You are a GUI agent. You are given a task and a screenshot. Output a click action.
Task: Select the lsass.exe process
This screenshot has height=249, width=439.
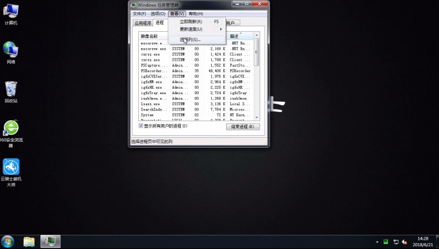tap(196, 104)
